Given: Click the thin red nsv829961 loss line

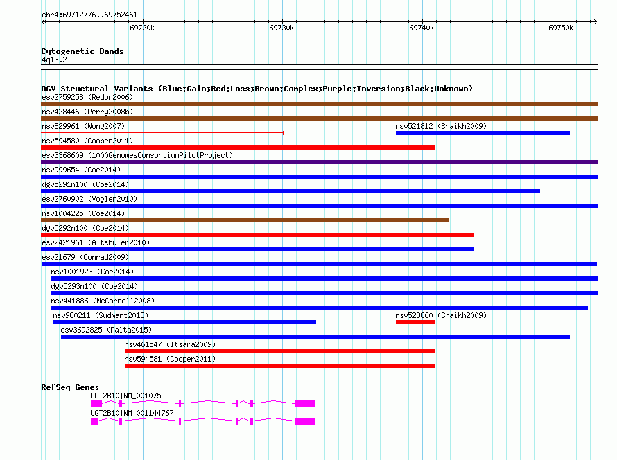Looking at the screenshot, I should click(x=162, y=133).
